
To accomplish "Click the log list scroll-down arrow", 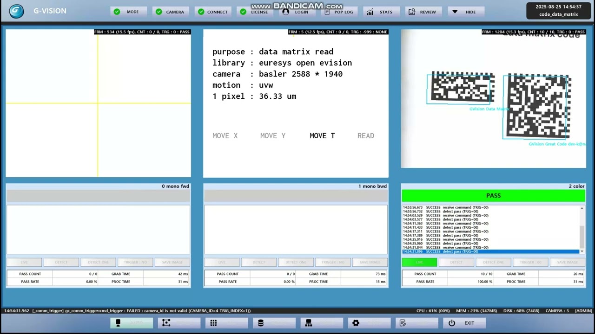I will click(x=582, y=251).
